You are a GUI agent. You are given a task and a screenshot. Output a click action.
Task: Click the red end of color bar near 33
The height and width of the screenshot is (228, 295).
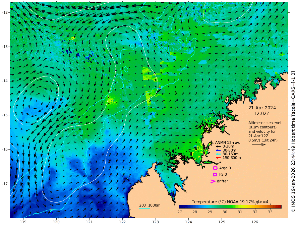coord(279,207)
